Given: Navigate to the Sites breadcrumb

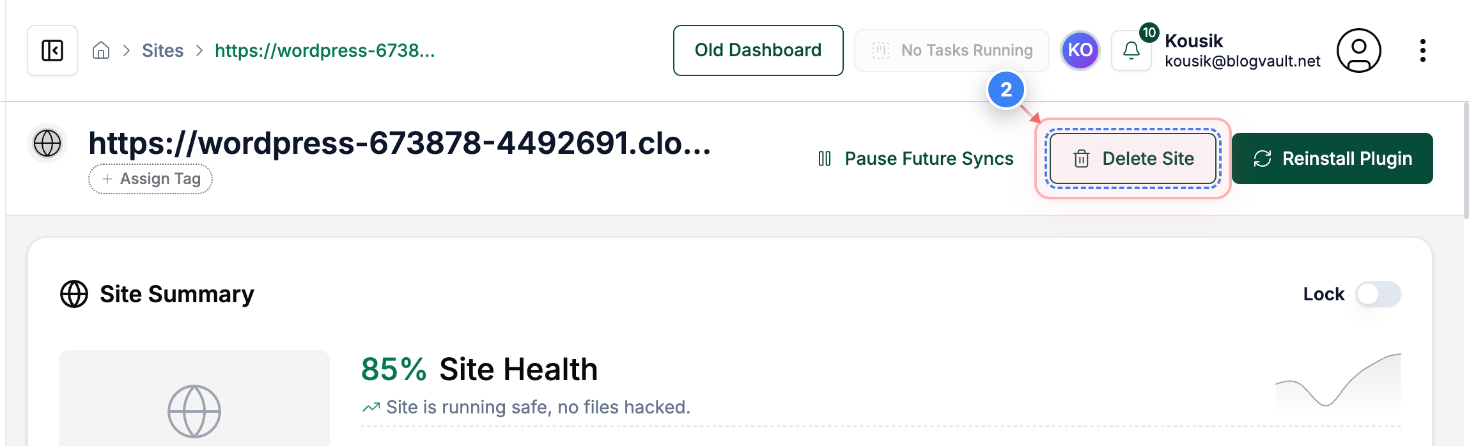Looking at the screenshot, I should 162,50.
